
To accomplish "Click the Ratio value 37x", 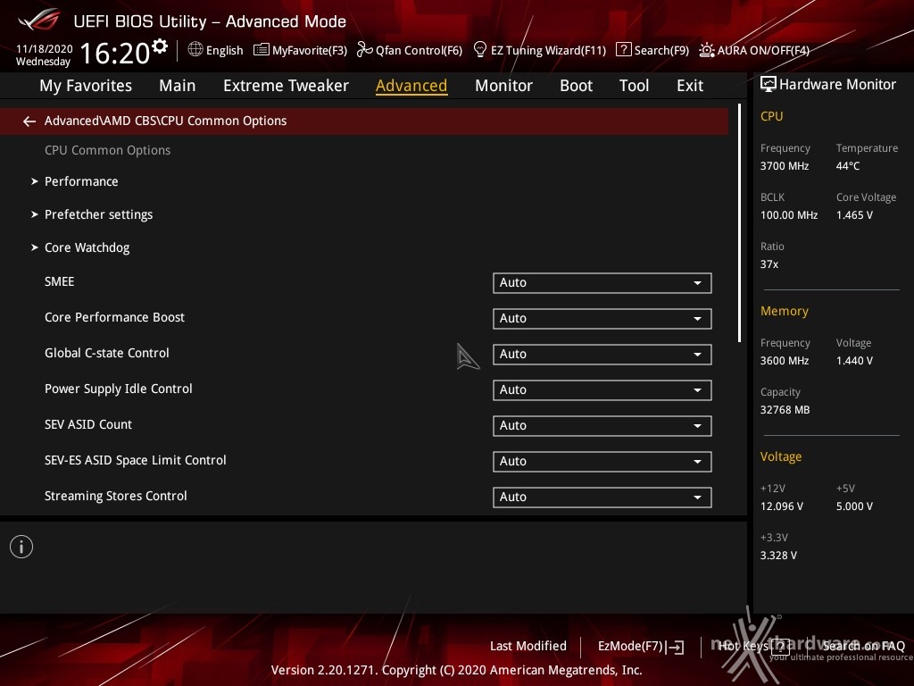I will point(769,264).
